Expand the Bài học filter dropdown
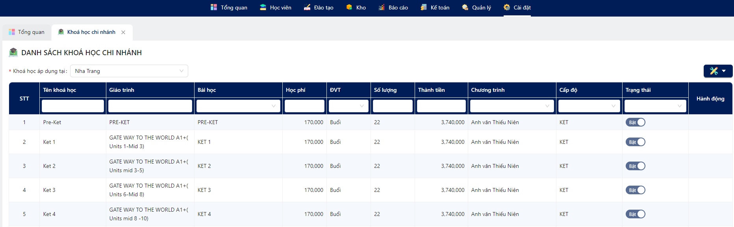 click(x=238, y=106)
